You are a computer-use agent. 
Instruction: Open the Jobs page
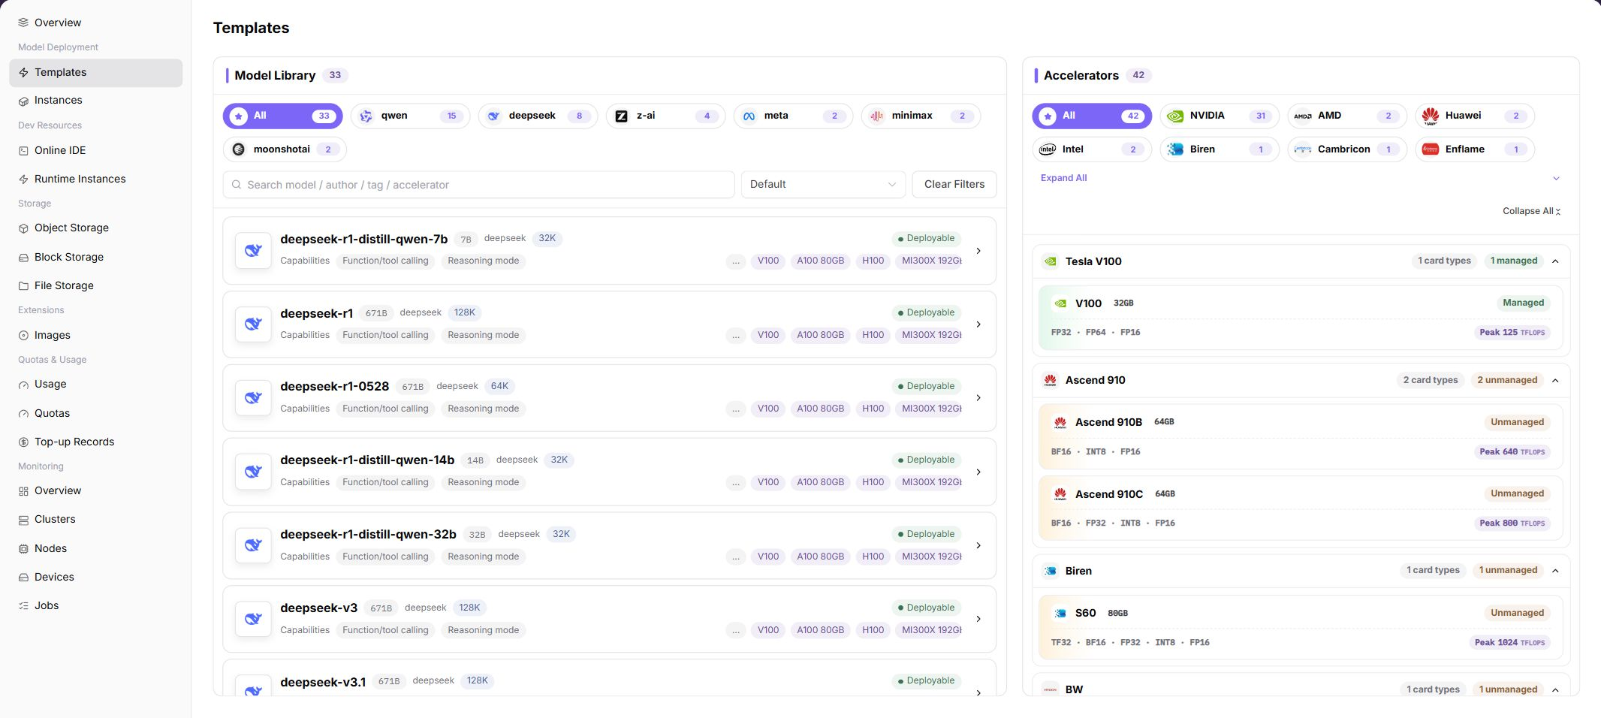[x=96, y=606]
